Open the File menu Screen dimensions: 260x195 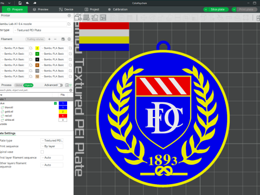coord(2,3)
